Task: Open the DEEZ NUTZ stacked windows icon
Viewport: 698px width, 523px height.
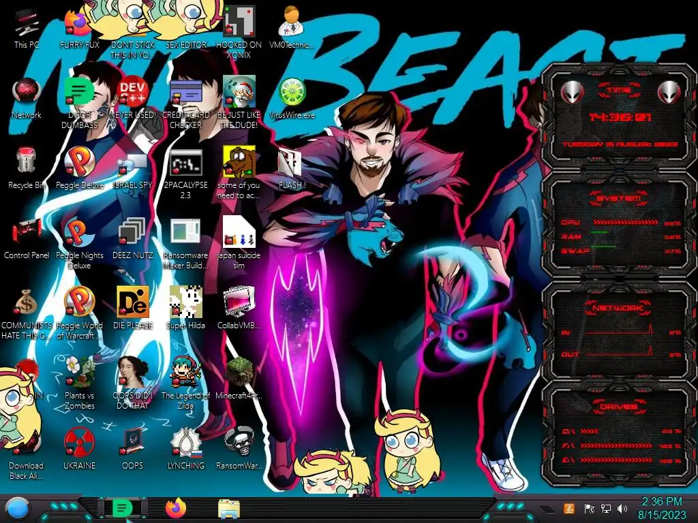Action: pos(132,232)
